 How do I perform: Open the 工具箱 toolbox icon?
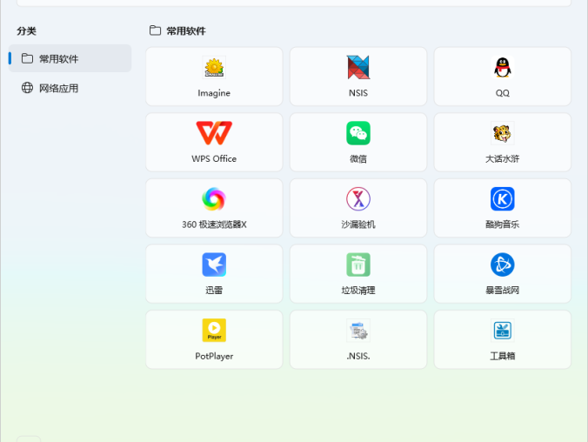pyautogui.click(x=503, y=330)
